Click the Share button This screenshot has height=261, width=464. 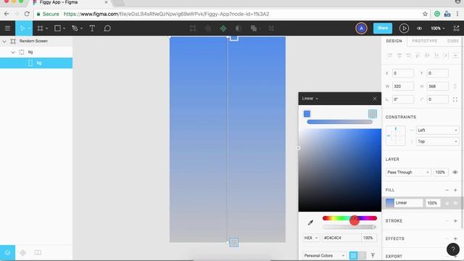pos(383,28)
